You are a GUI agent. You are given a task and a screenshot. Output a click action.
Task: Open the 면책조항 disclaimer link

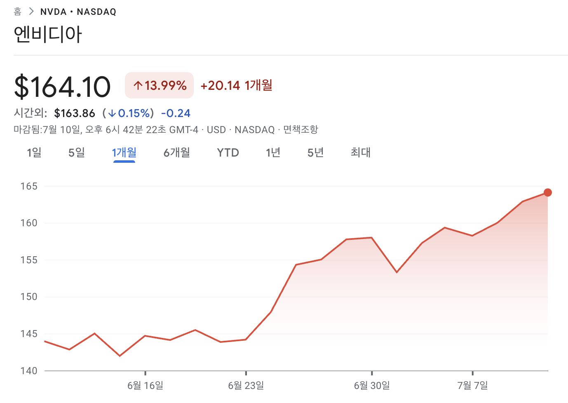300,130
